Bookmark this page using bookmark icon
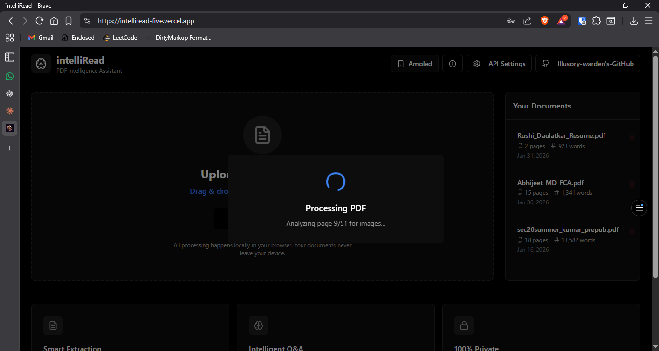 pos(69,21)
